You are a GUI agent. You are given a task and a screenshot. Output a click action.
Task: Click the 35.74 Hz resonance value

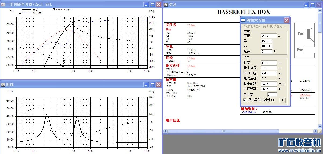pos(192,75)
